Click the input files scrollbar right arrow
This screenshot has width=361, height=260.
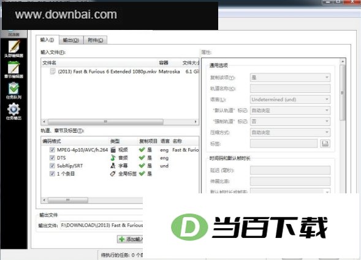[196, 122]
